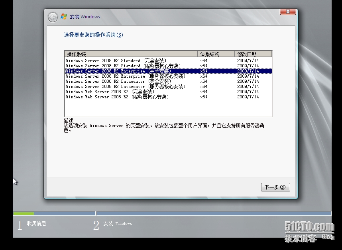Click the 收集信息 step label
This screenshot has height=250, width=342.
pos(36,223)
